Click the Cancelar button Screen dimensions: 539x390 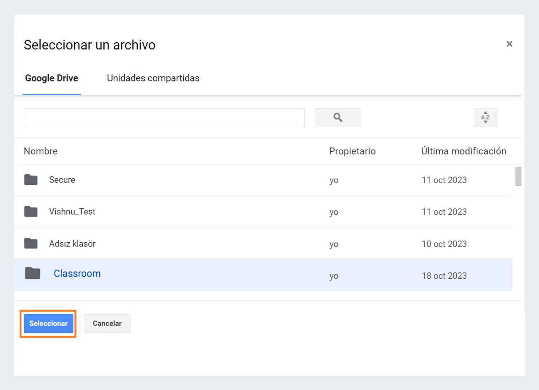(107, 323)
